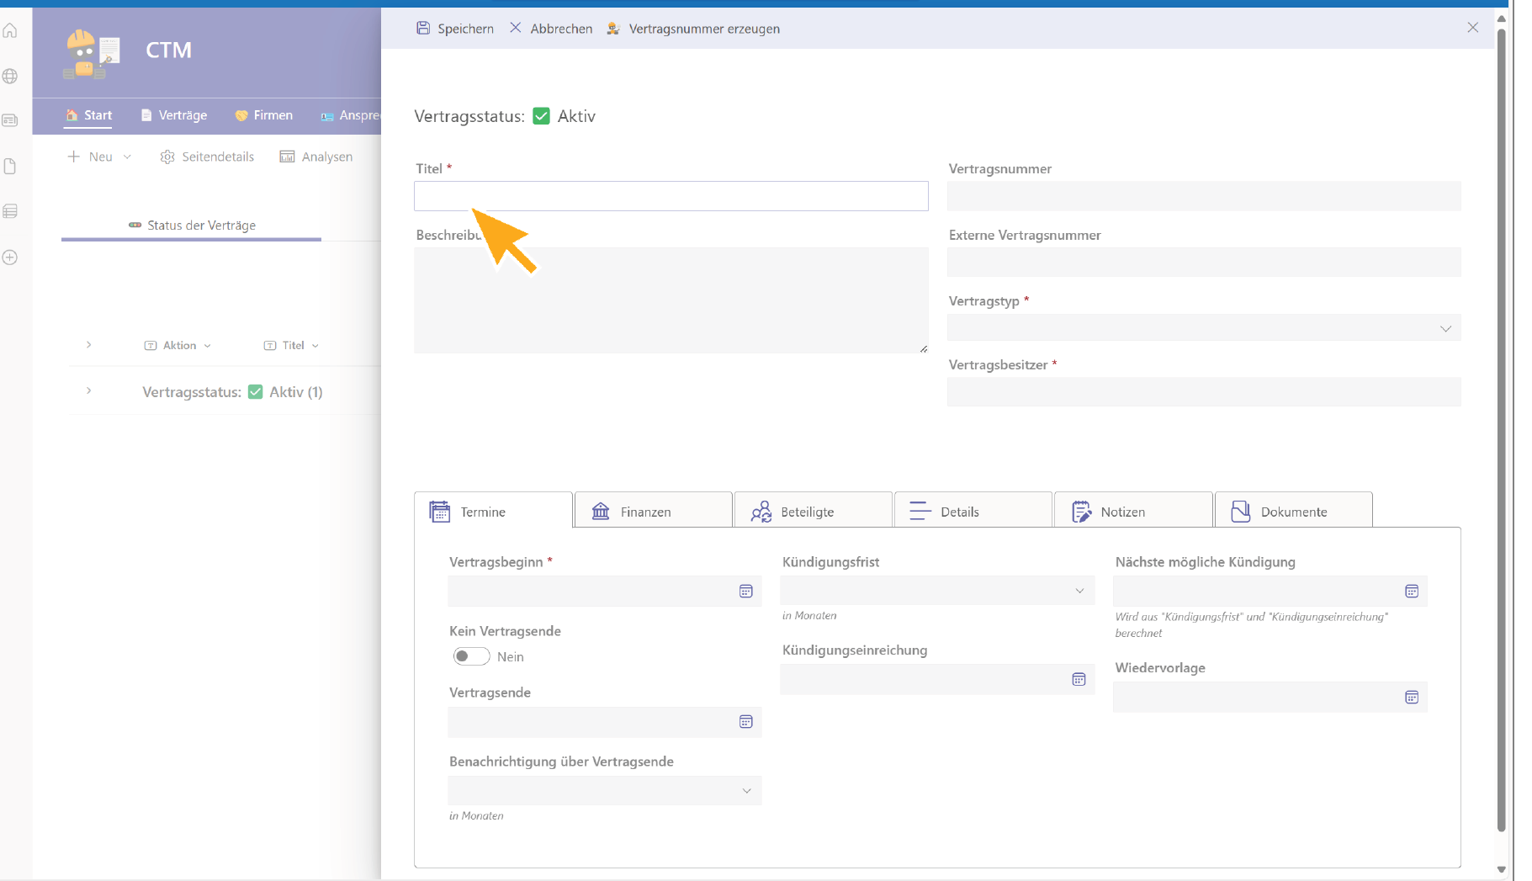Viewport: 1532px width, 881px height.
Task: Open Vertragsbeginn calendar picker
Action: [x=745, y=592]
